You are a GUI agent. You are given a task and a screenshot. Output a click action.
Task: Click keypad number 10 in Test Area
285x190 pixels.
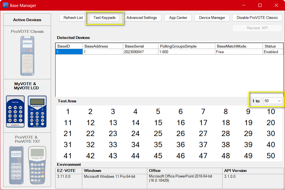271,112
